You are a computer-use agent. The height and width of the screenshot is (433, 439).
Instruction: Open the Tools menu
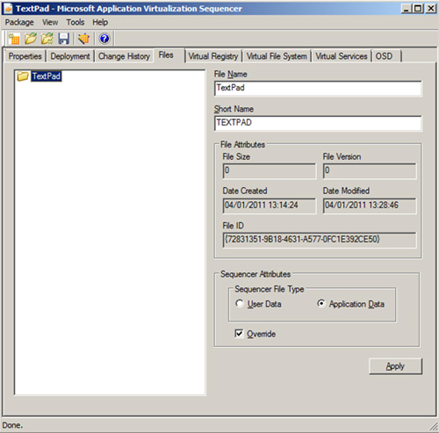point(76,22)
